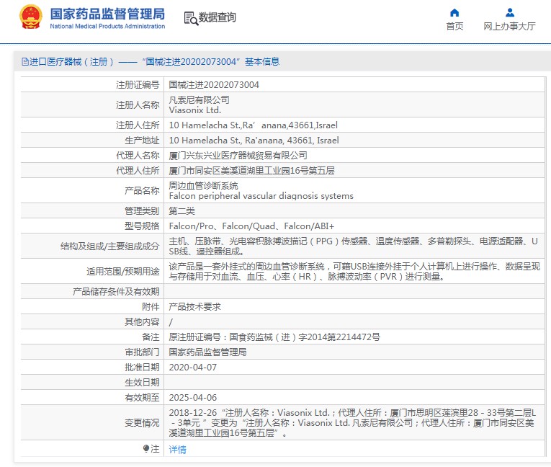Click the document icon before 进口医疗器械

[x=24, y=62]
